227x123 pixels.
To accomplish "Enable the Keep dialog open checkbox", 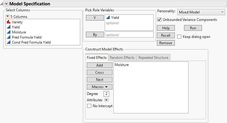I will (x=179, y=37).
